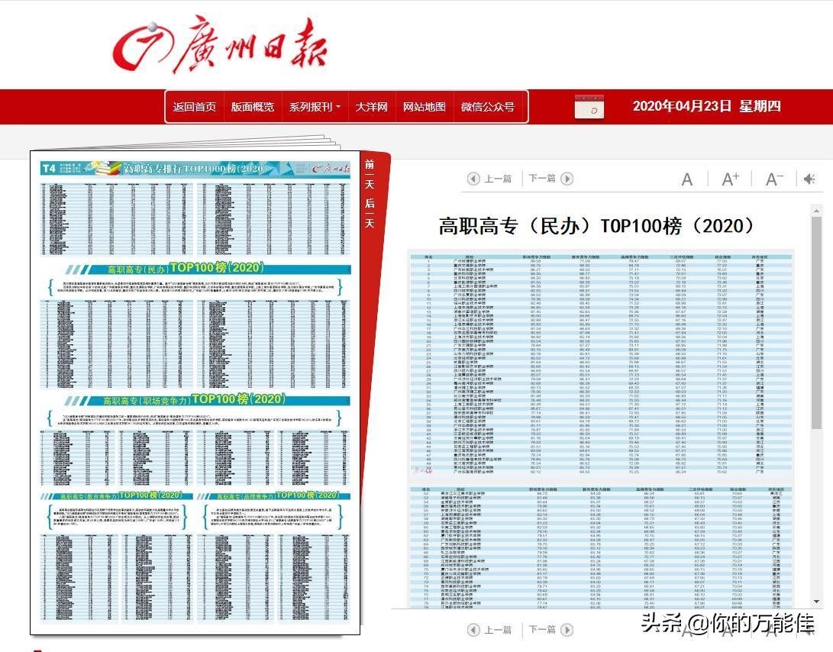Viewport: 833px width, 652px height.
Task: Open the 大洋网 link
Action: (371, 107)
